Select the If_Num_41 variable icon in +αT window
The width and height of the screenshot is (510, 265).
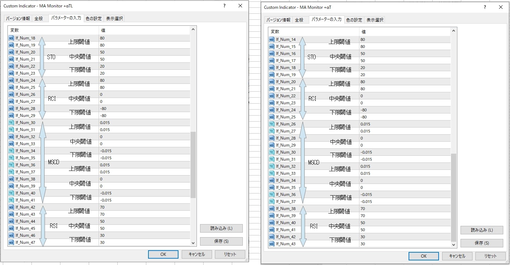272,230
